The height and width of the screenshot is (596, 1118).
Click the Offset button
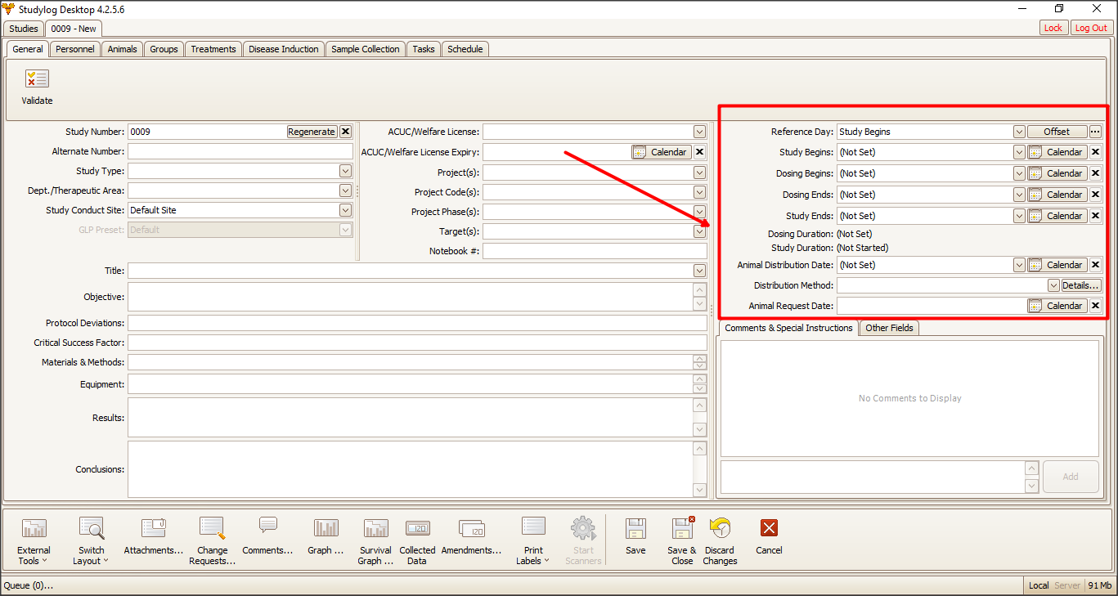[1057, 132]
